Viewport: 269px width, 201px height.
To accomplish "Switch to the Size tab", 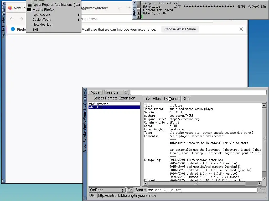I will [186, 99].
